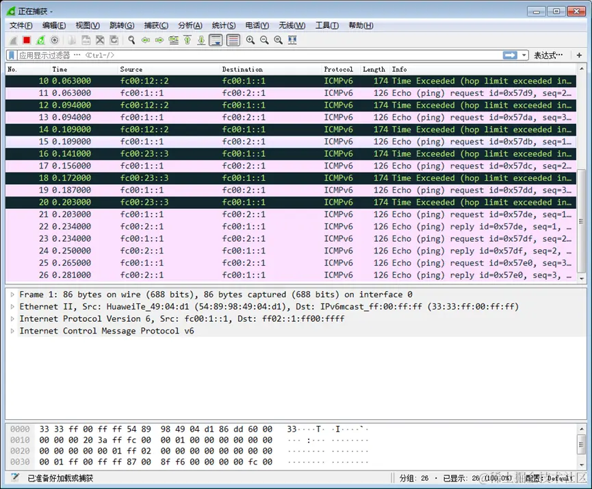Expand Internet Control Message Protocol v6 row

12,331
